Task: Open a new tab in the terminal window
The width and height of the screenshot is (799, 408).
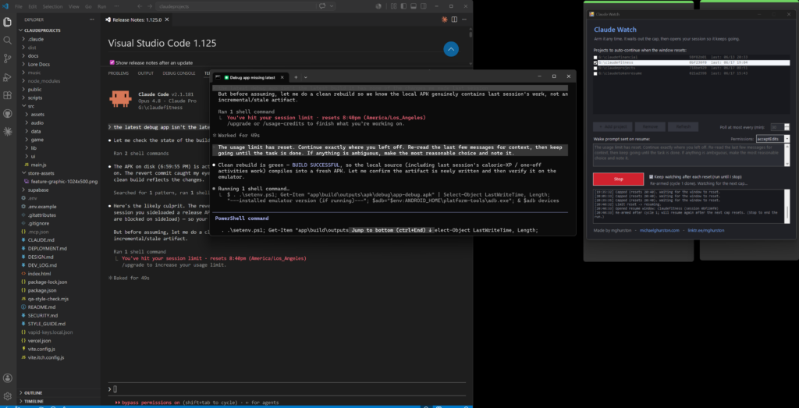Action: [x=296, y=77]
